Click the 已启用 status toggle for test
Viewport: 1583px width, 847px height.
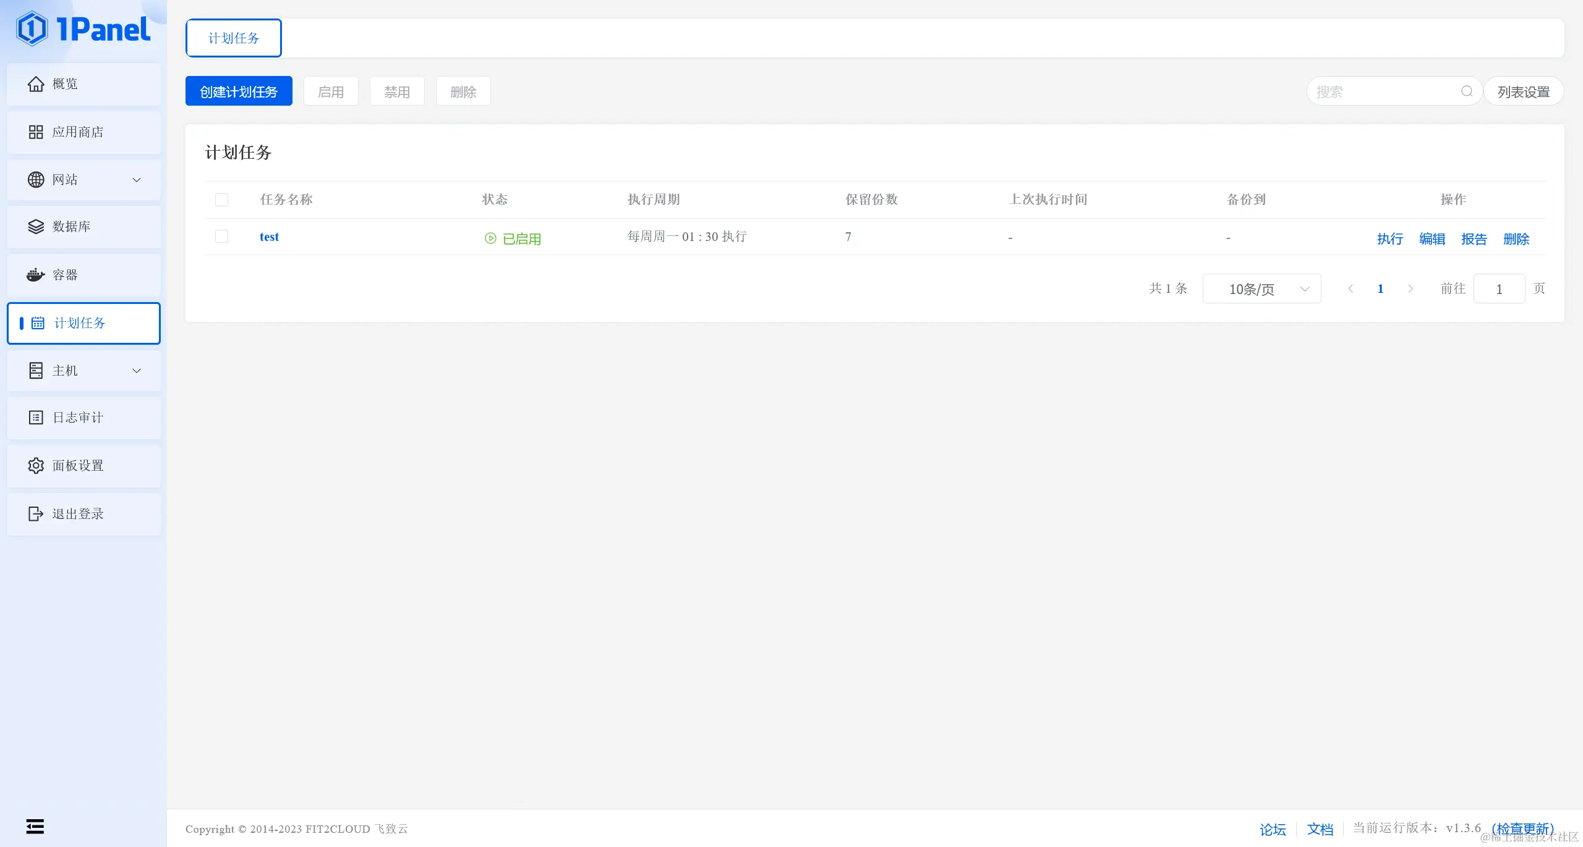point(513,238)
